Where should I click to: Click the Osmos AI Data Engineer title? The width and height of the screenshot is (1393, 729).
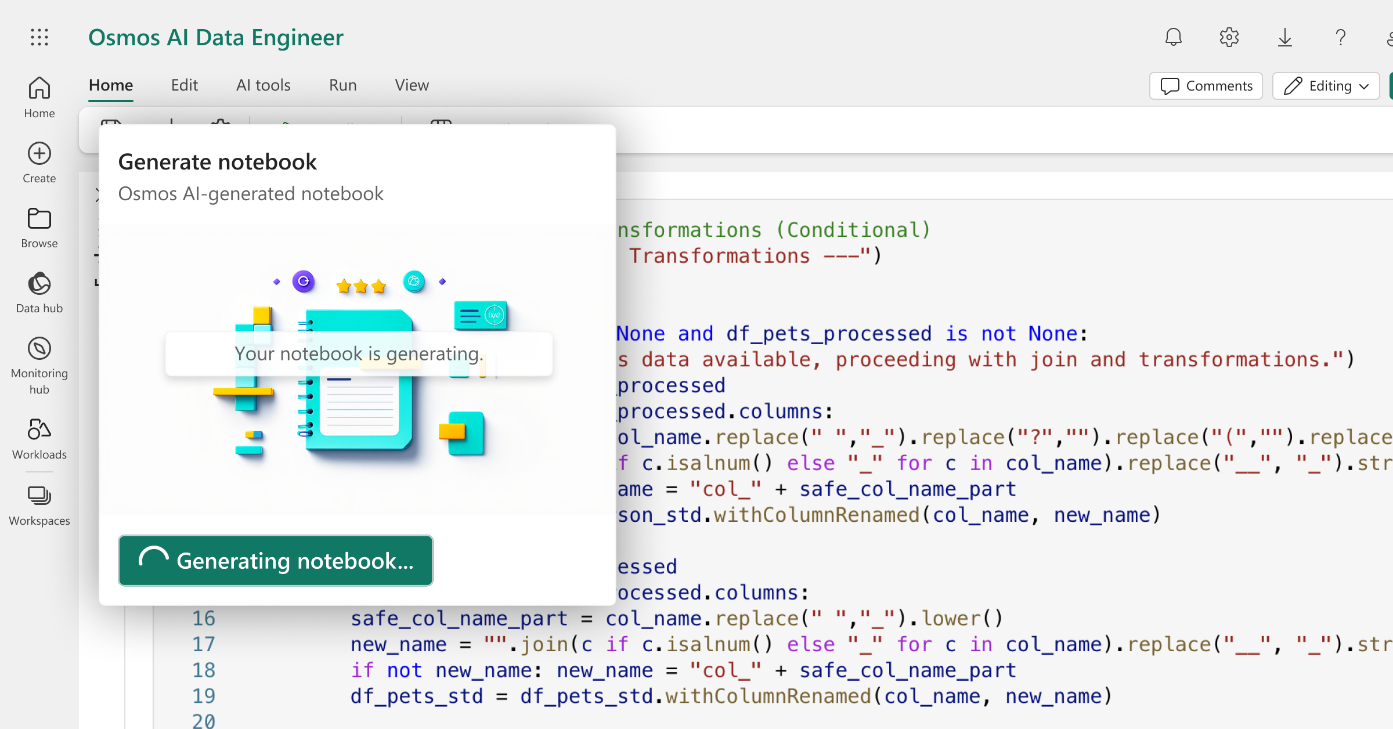point(216,37)
